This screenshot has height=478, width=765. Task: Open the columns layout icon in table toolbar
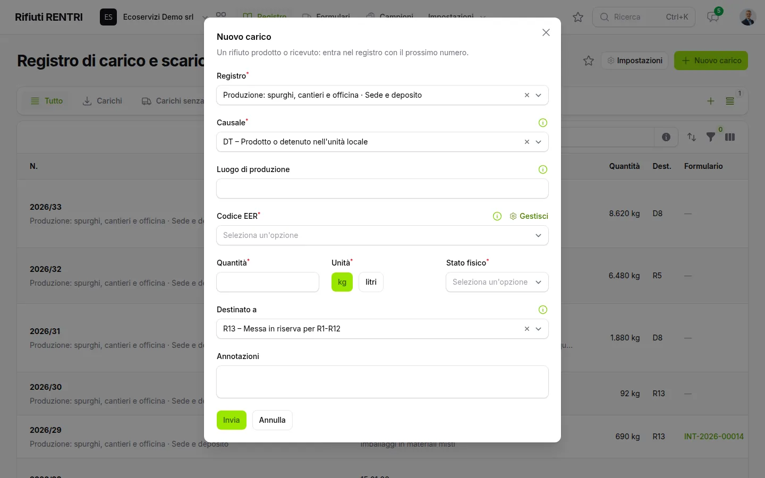coord(730,137)
